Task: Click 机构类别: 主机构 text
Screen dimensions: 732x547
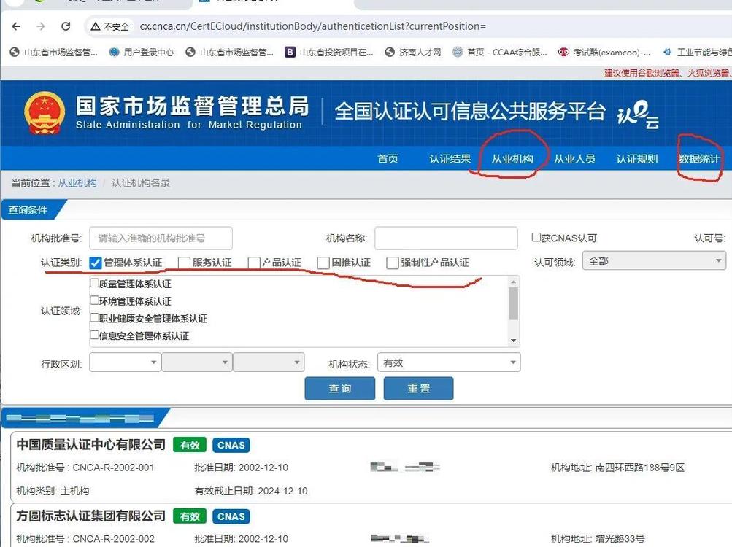Action: click(53, 491)
